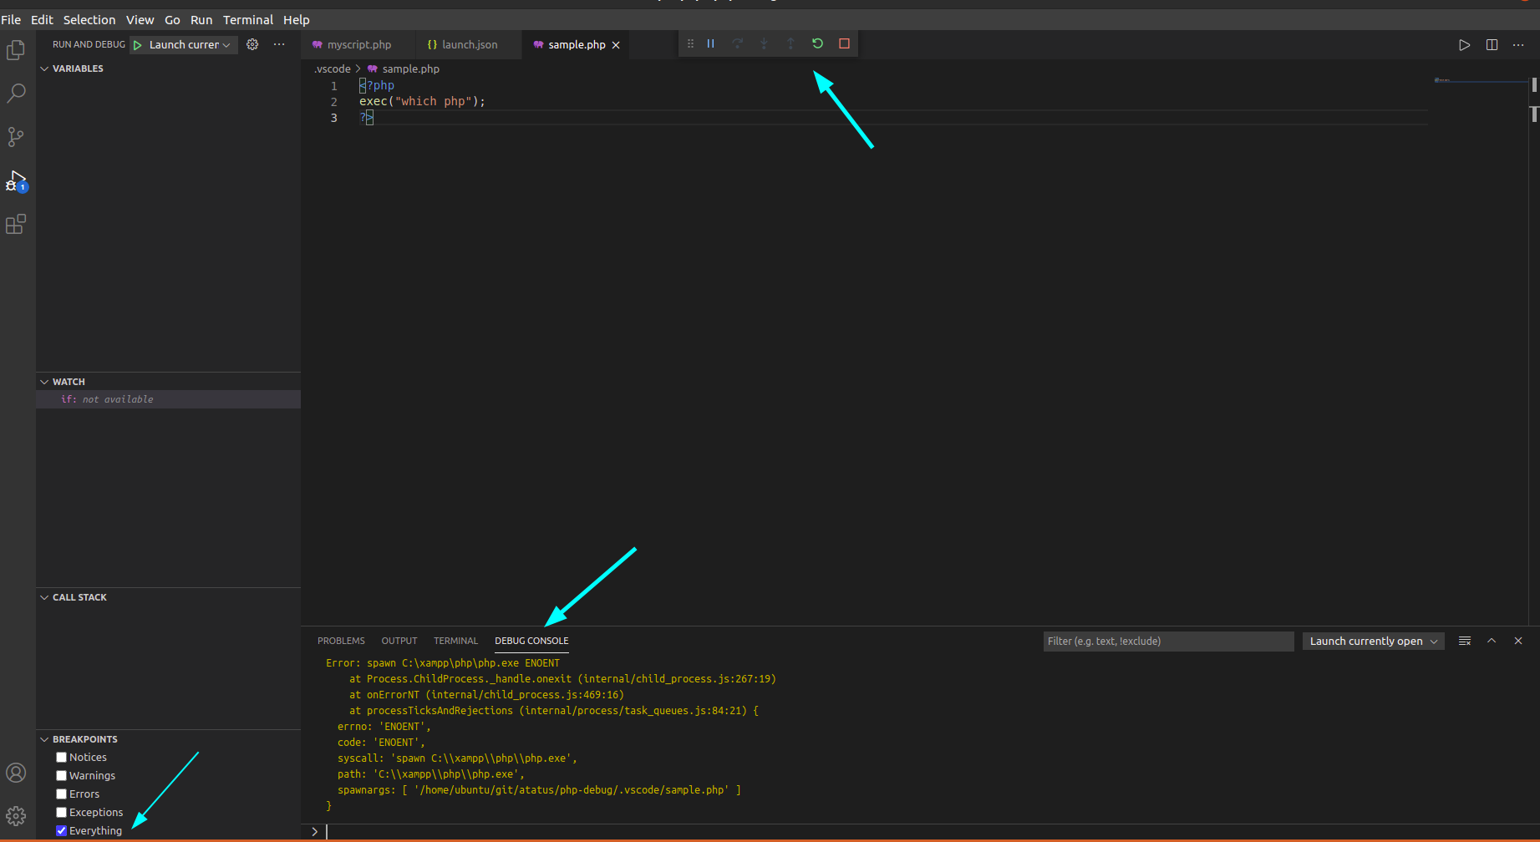Open the Edit menu
Viewport: 1540px width, 842px height.
tap(42, 19)
